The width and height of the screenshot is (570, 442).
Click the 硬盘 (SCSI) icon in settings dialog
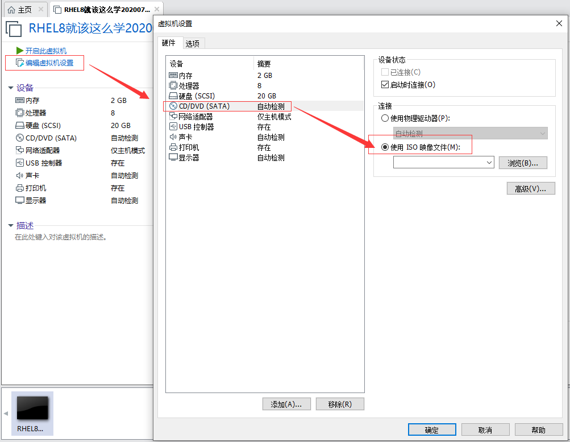[x=173, y=96]
